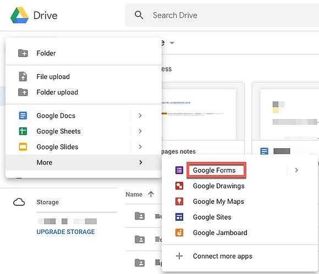Select the Google Drawings red icon
Image resolution: width=319 pixels, height=274 pixels.
(x=179, y=186)
